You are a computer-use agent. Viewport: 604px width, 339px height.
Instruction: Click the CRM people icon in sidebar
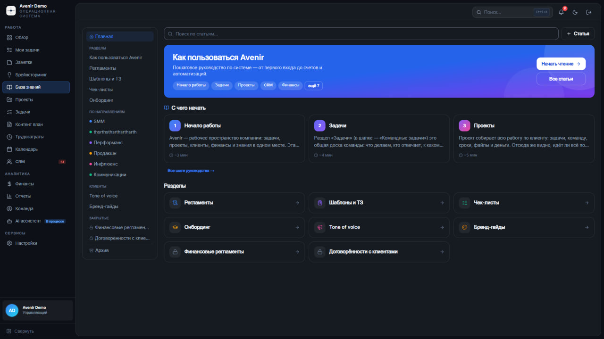click(9, 162)
